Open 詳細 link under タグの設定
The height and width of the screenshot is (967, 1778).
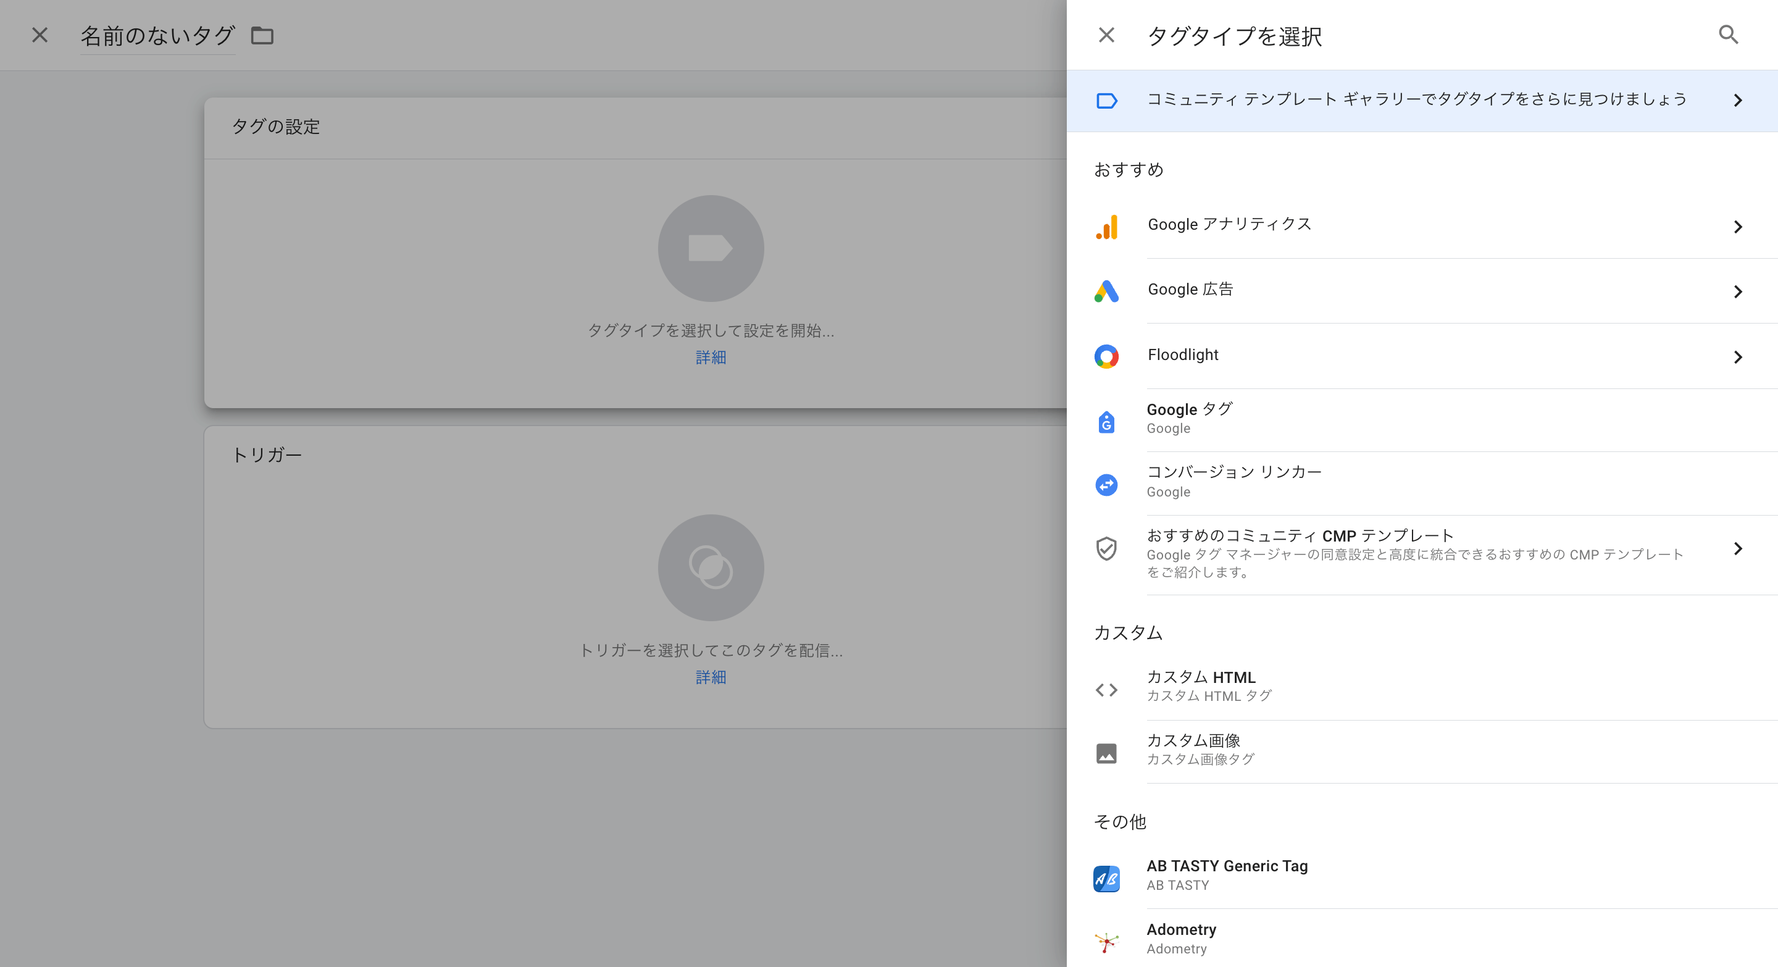tap(711, 358)
